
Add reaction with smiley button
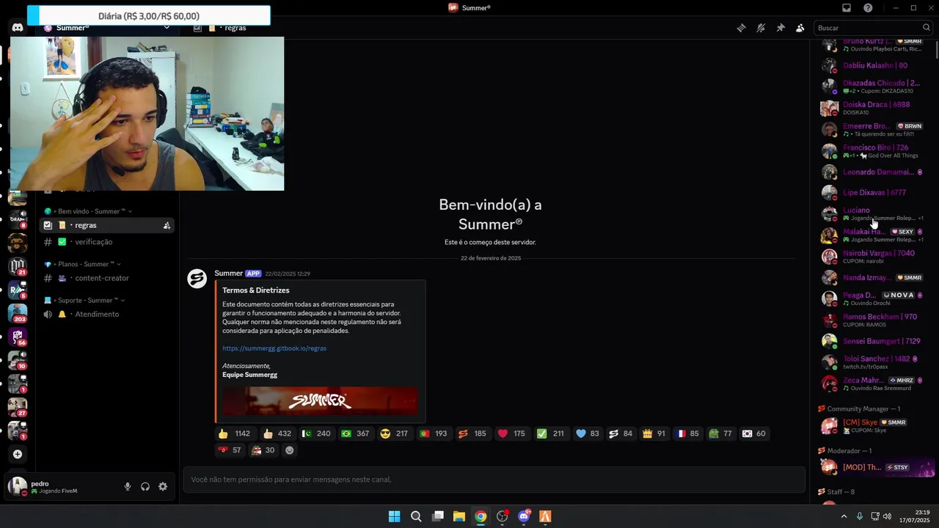click(289, 450)
